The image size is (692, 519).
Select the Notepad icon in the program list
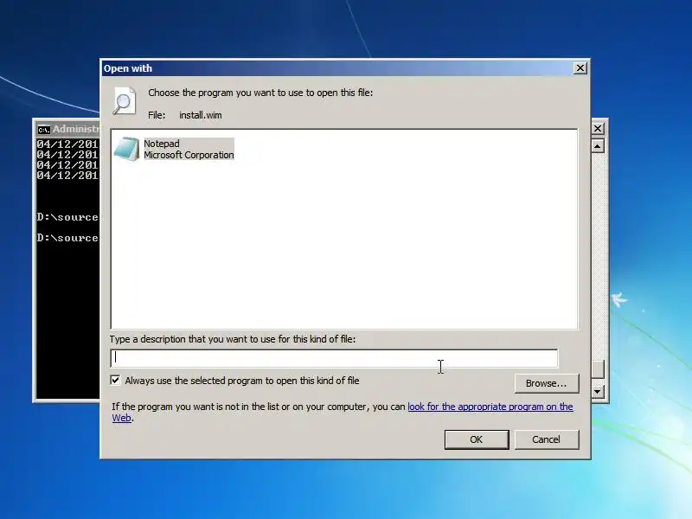(x=126, y=149)
